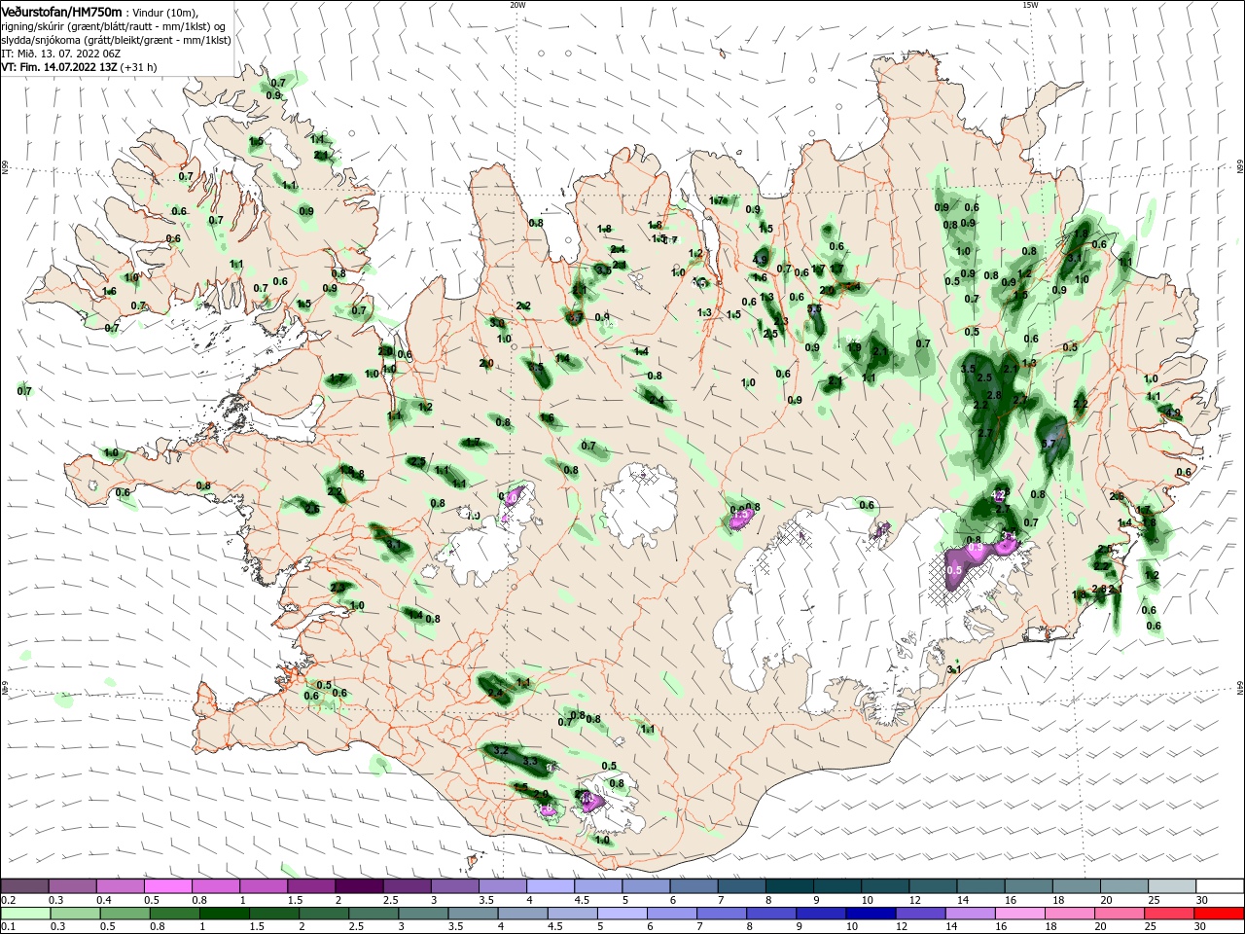Select the lower rain scale violet swatch 12–14

click(x=920, y=914)
